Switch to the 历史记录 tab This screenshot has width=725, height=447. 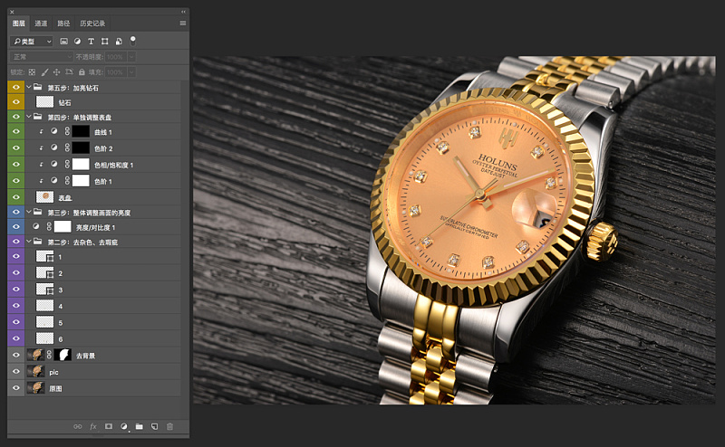[x=92, y=24]
